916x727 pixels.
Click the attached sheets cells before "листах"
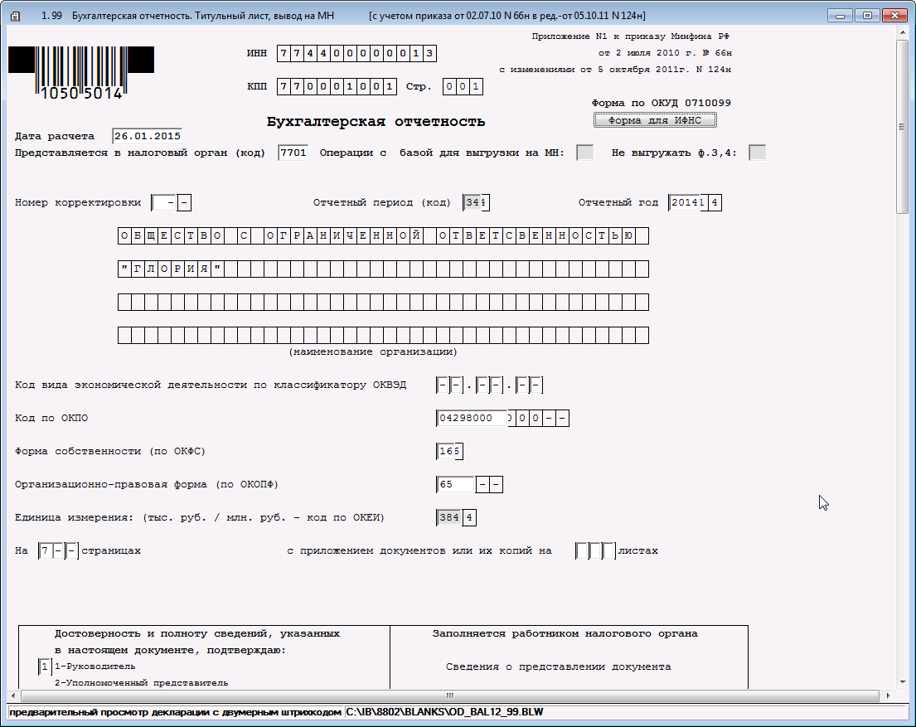595,551
